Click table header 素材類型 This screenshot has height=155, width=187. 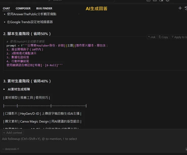coord(11,98)
